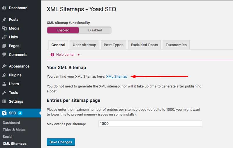Click the Links chain icon
Viewport: 233px width, 148px height.
coord(4,37)
